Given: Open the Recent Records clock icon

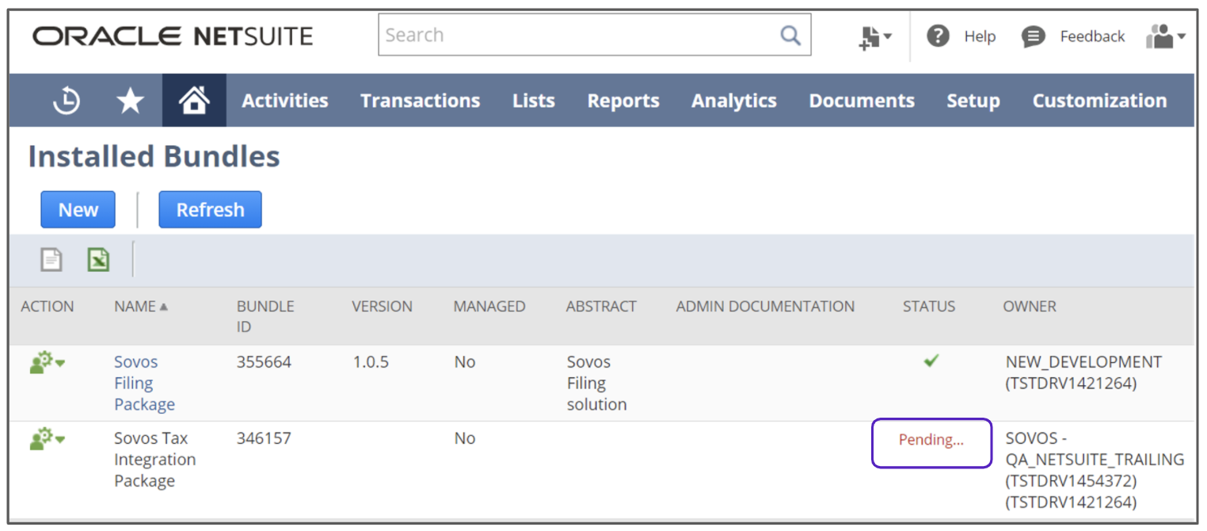Looking at the screenshot, I should pos(67,101).
